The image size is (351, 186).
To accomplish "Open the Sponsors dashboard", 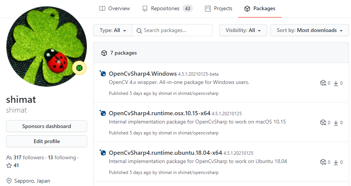I will coord(46,126).
